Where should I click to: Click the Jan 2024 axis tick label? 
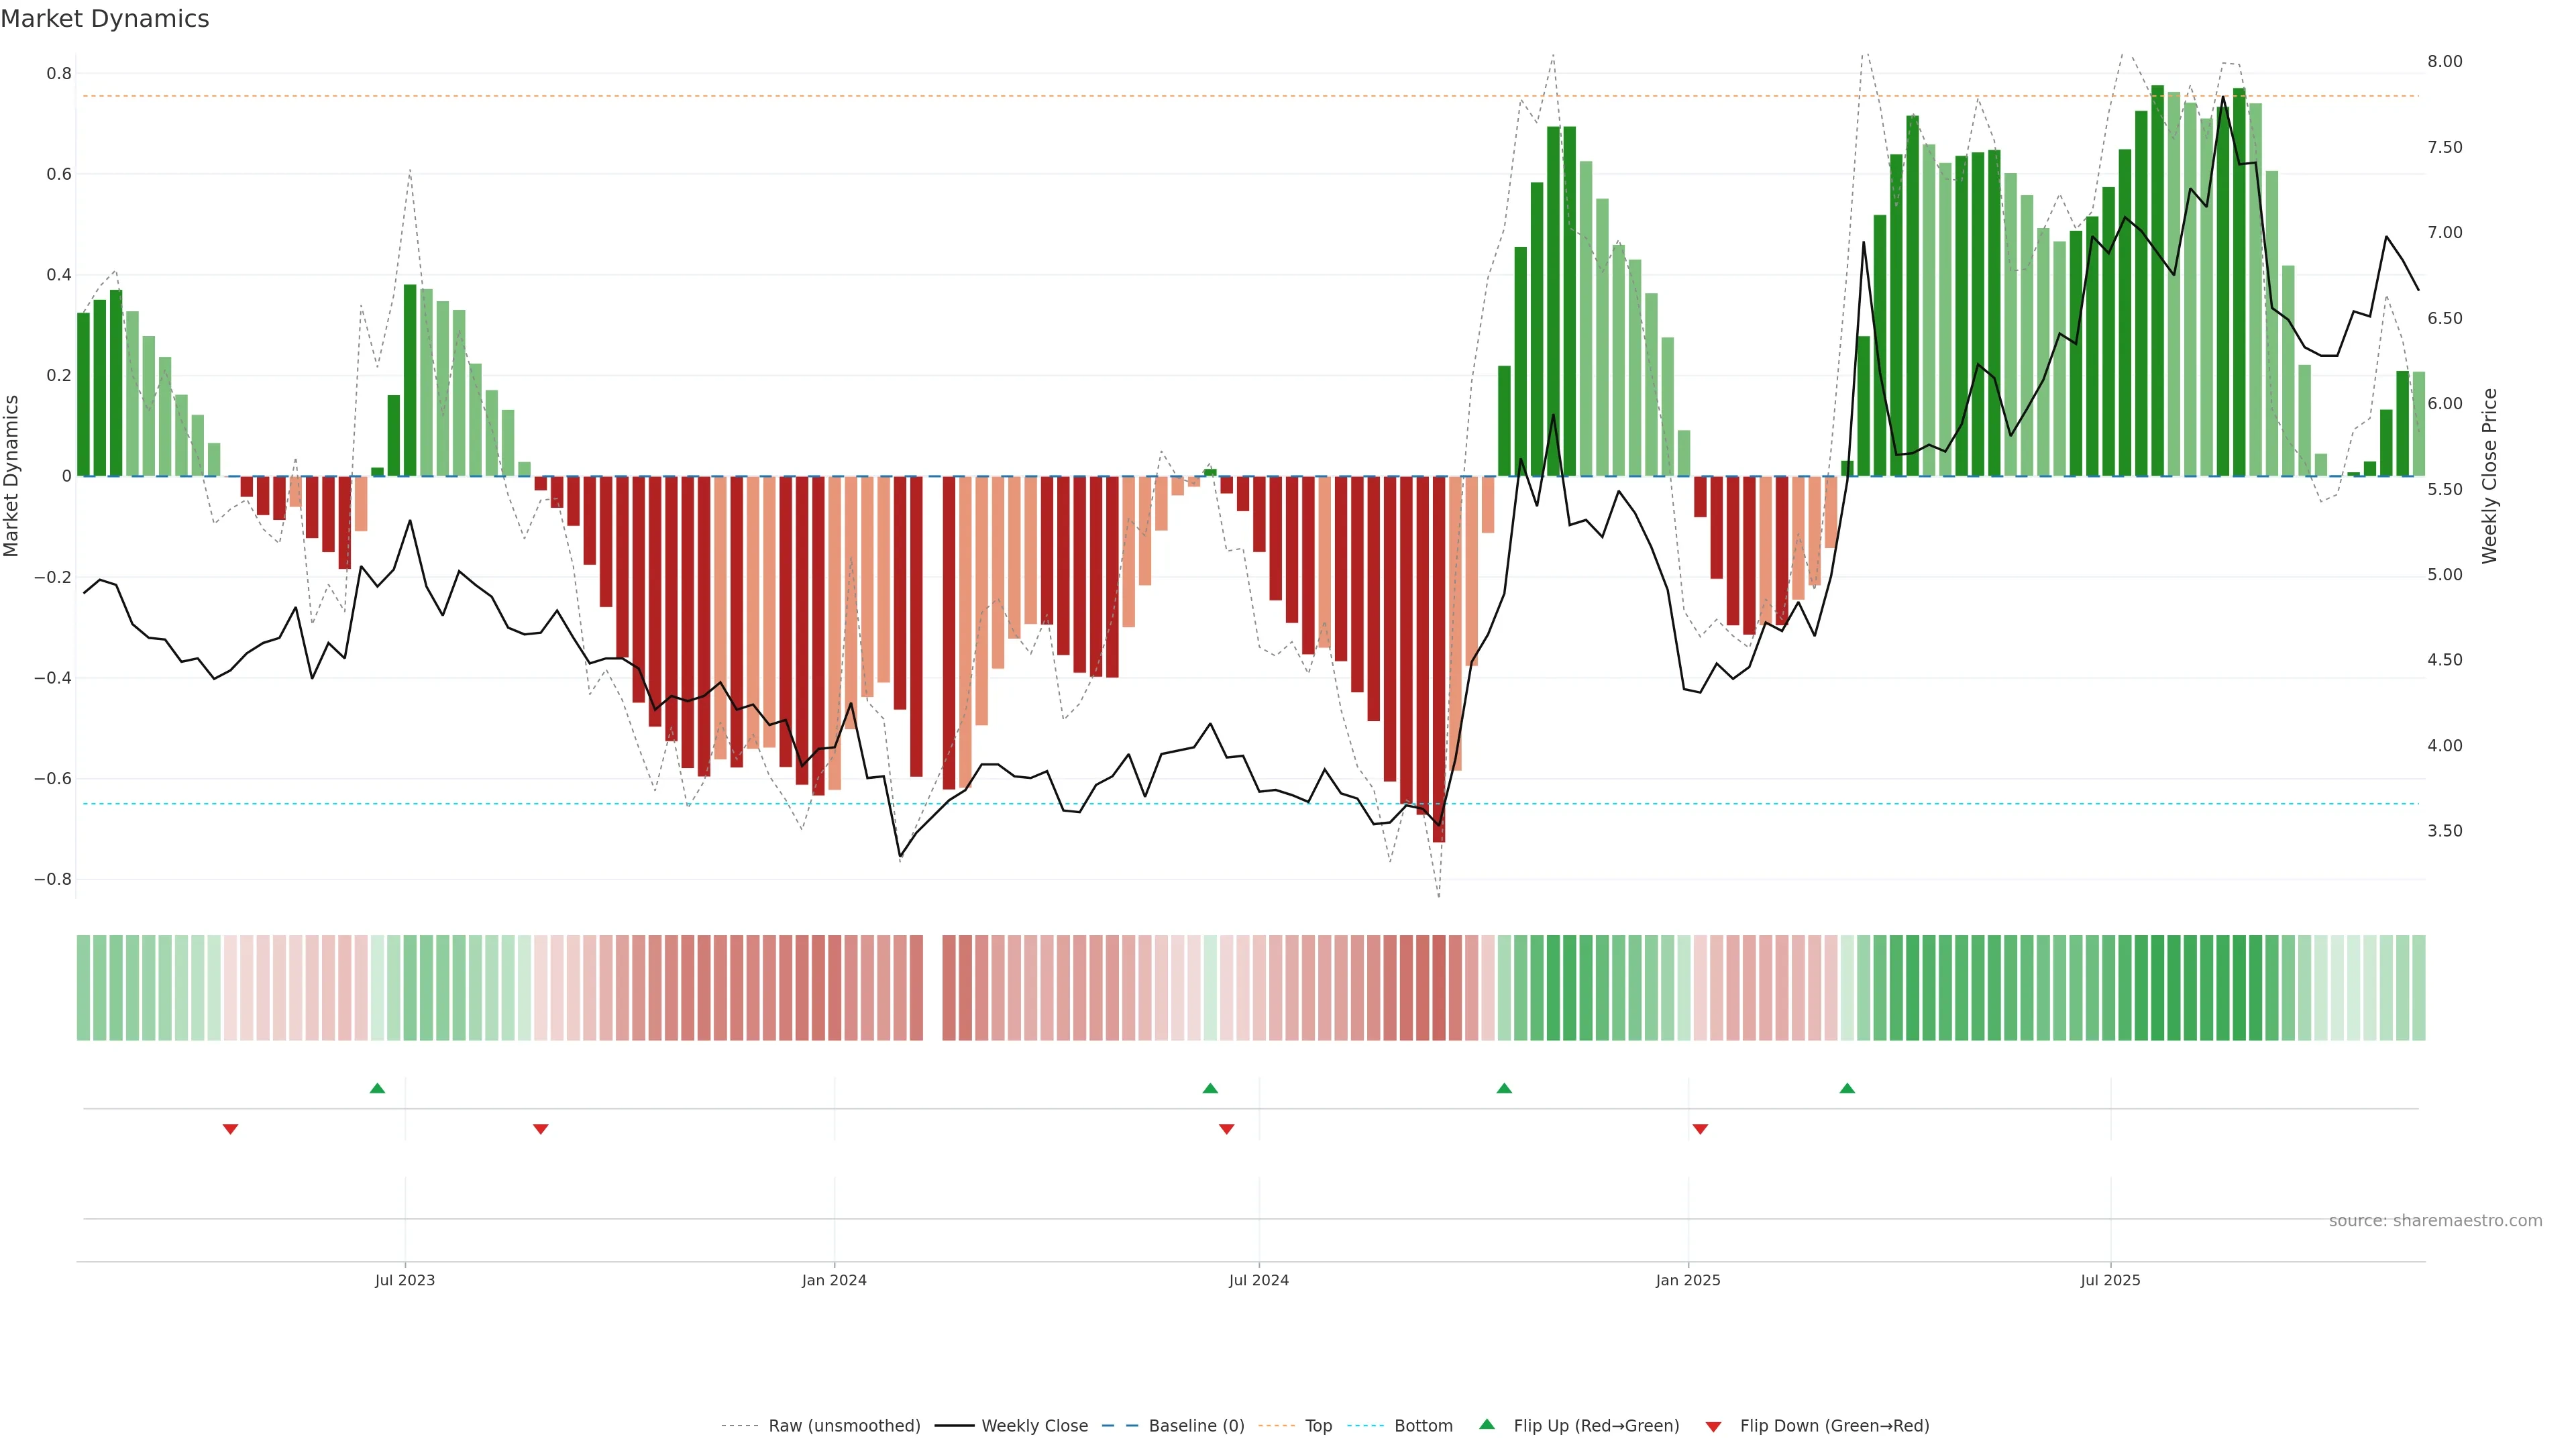click(x=834, y=1280)
